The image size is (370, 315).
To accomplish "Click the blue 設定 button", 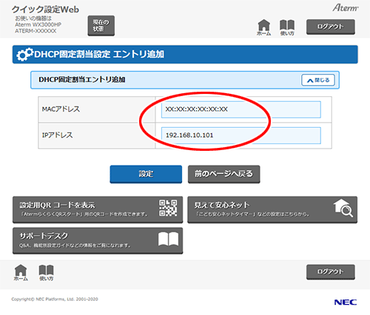I will point(146,174).
